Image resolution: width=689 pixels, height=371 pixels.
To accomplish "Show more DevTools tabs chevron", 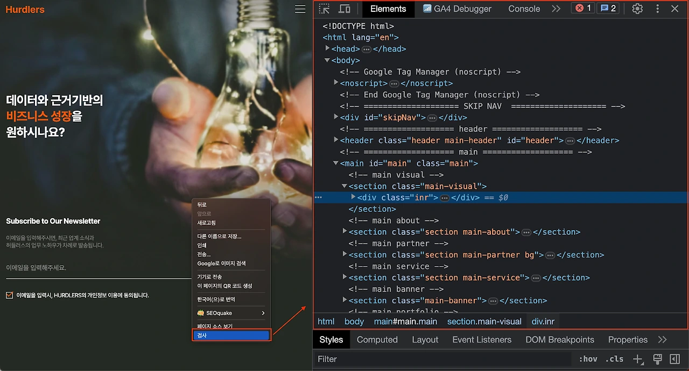I will pyautogui.click(x=556, y=9).
